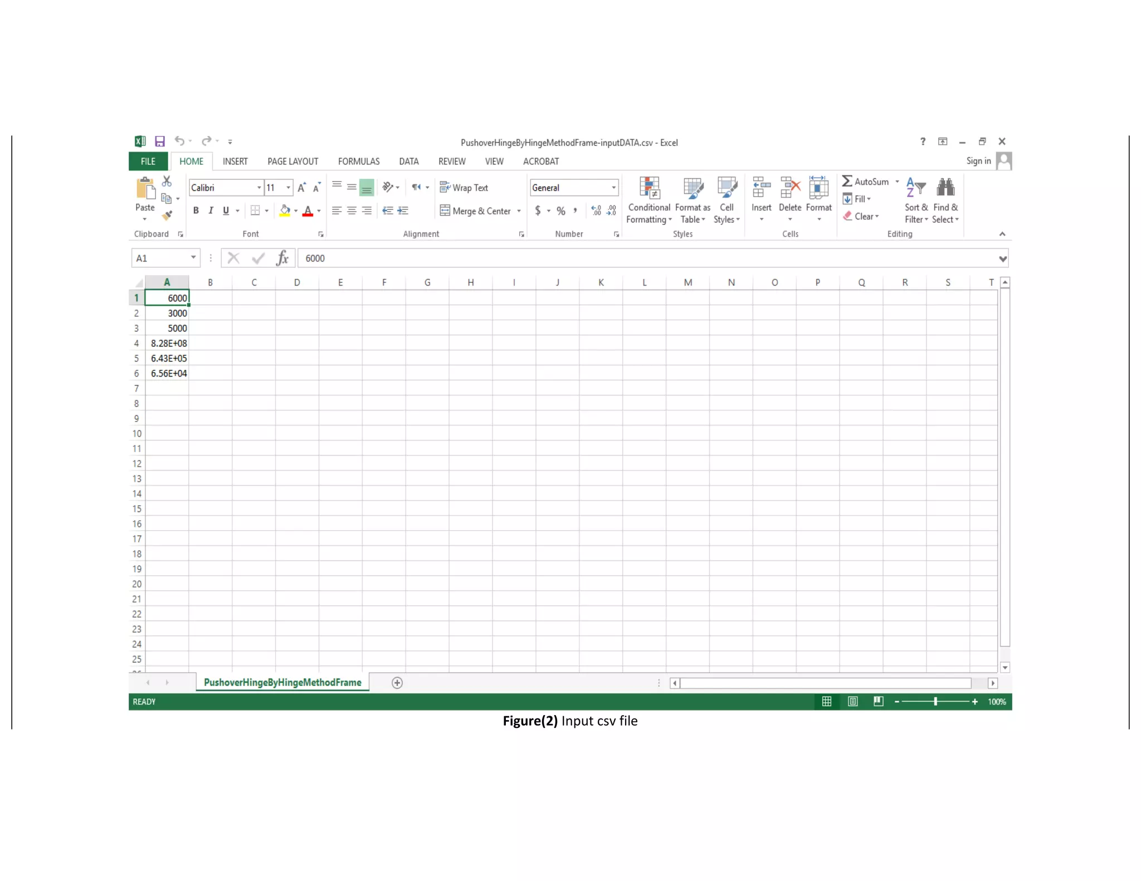Select the Format Painter brush icon
Viewport: 1141px width, 881px height.
point(167,216)
